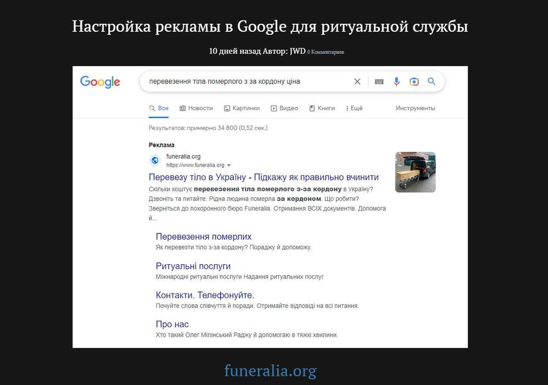Open search by image camera icon
The image size is (548, 385).
(414, 81)
